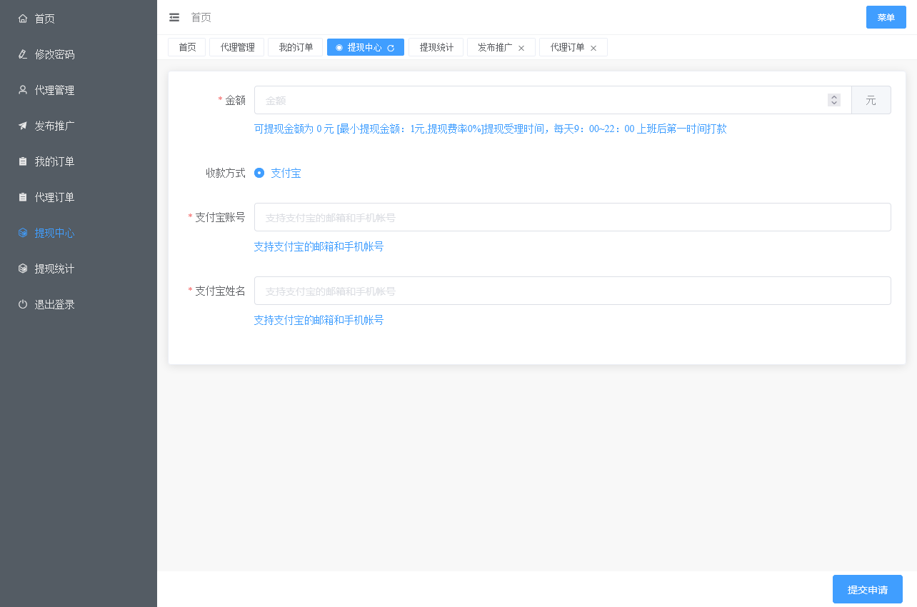This screenshot has width=917, height=607.
Task: Click the 支付宝账号 input field
Action: [572, 217]
